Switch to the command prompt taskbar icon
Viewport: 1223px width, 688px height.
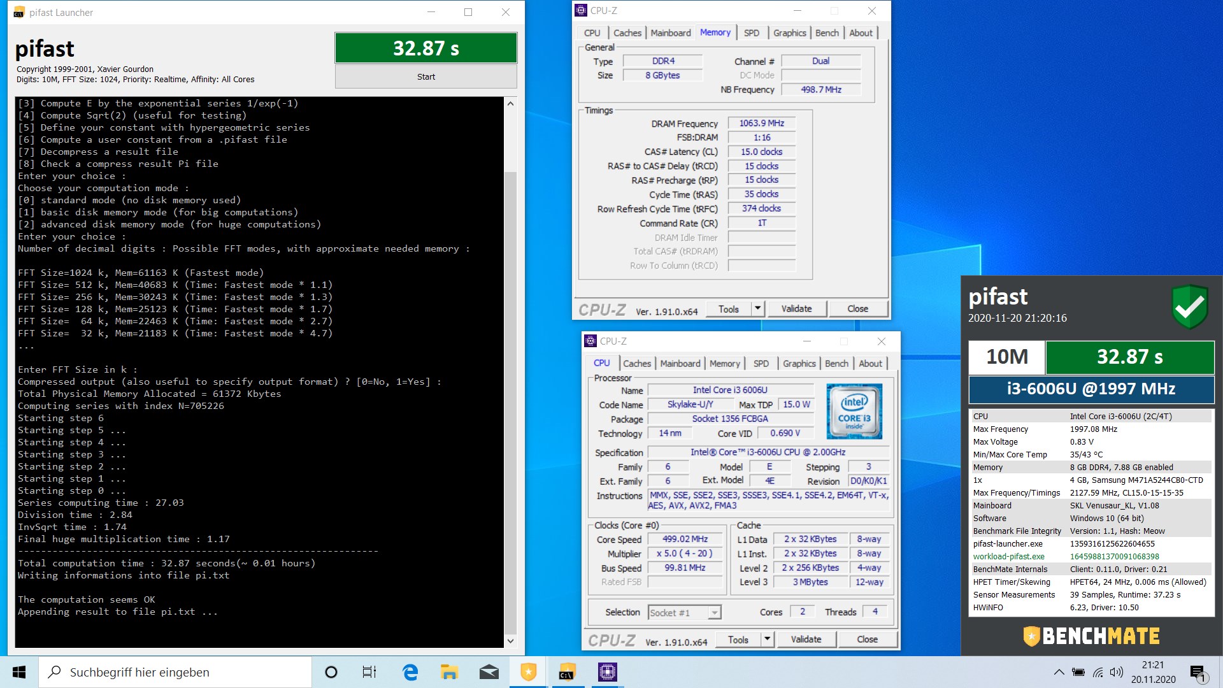(x=566, y=672)
